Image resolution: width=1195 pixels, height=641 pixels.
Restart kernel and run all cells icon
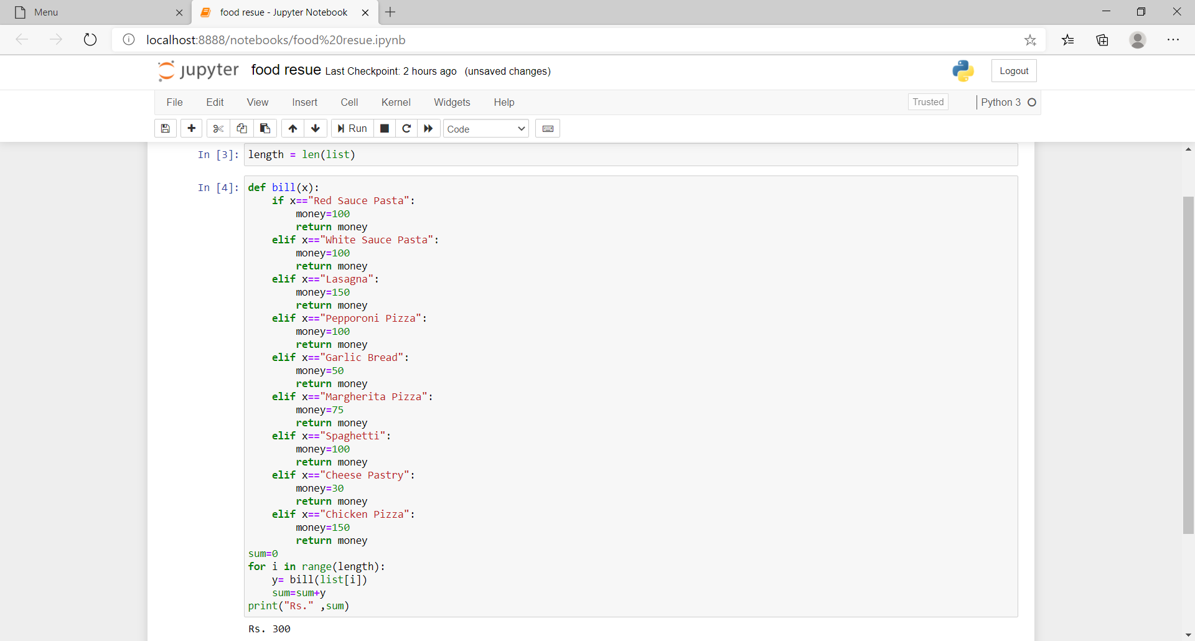point(428,128)
